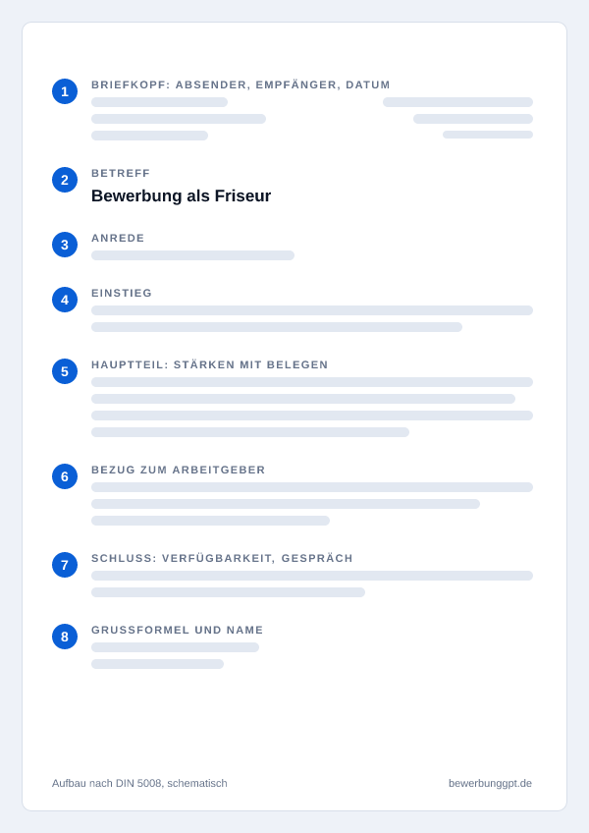Click the top-right recipient placeholder line
The width and height of the screenshot is (589, 833).
click(457, 102)
